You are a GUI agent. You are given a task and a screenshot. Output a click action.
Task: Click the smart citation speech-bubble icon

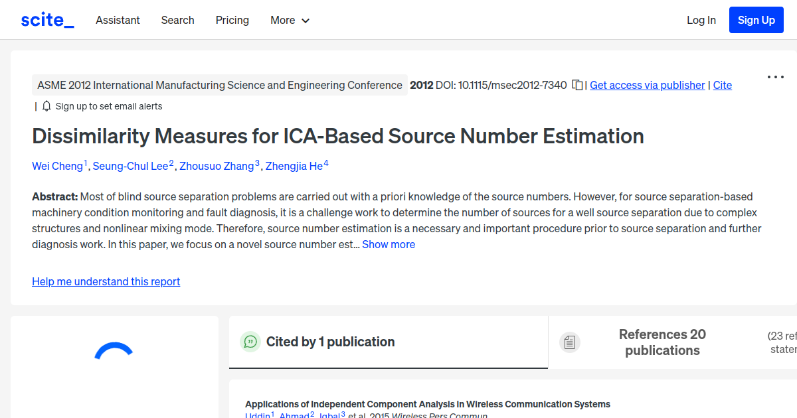click(250, 342)
